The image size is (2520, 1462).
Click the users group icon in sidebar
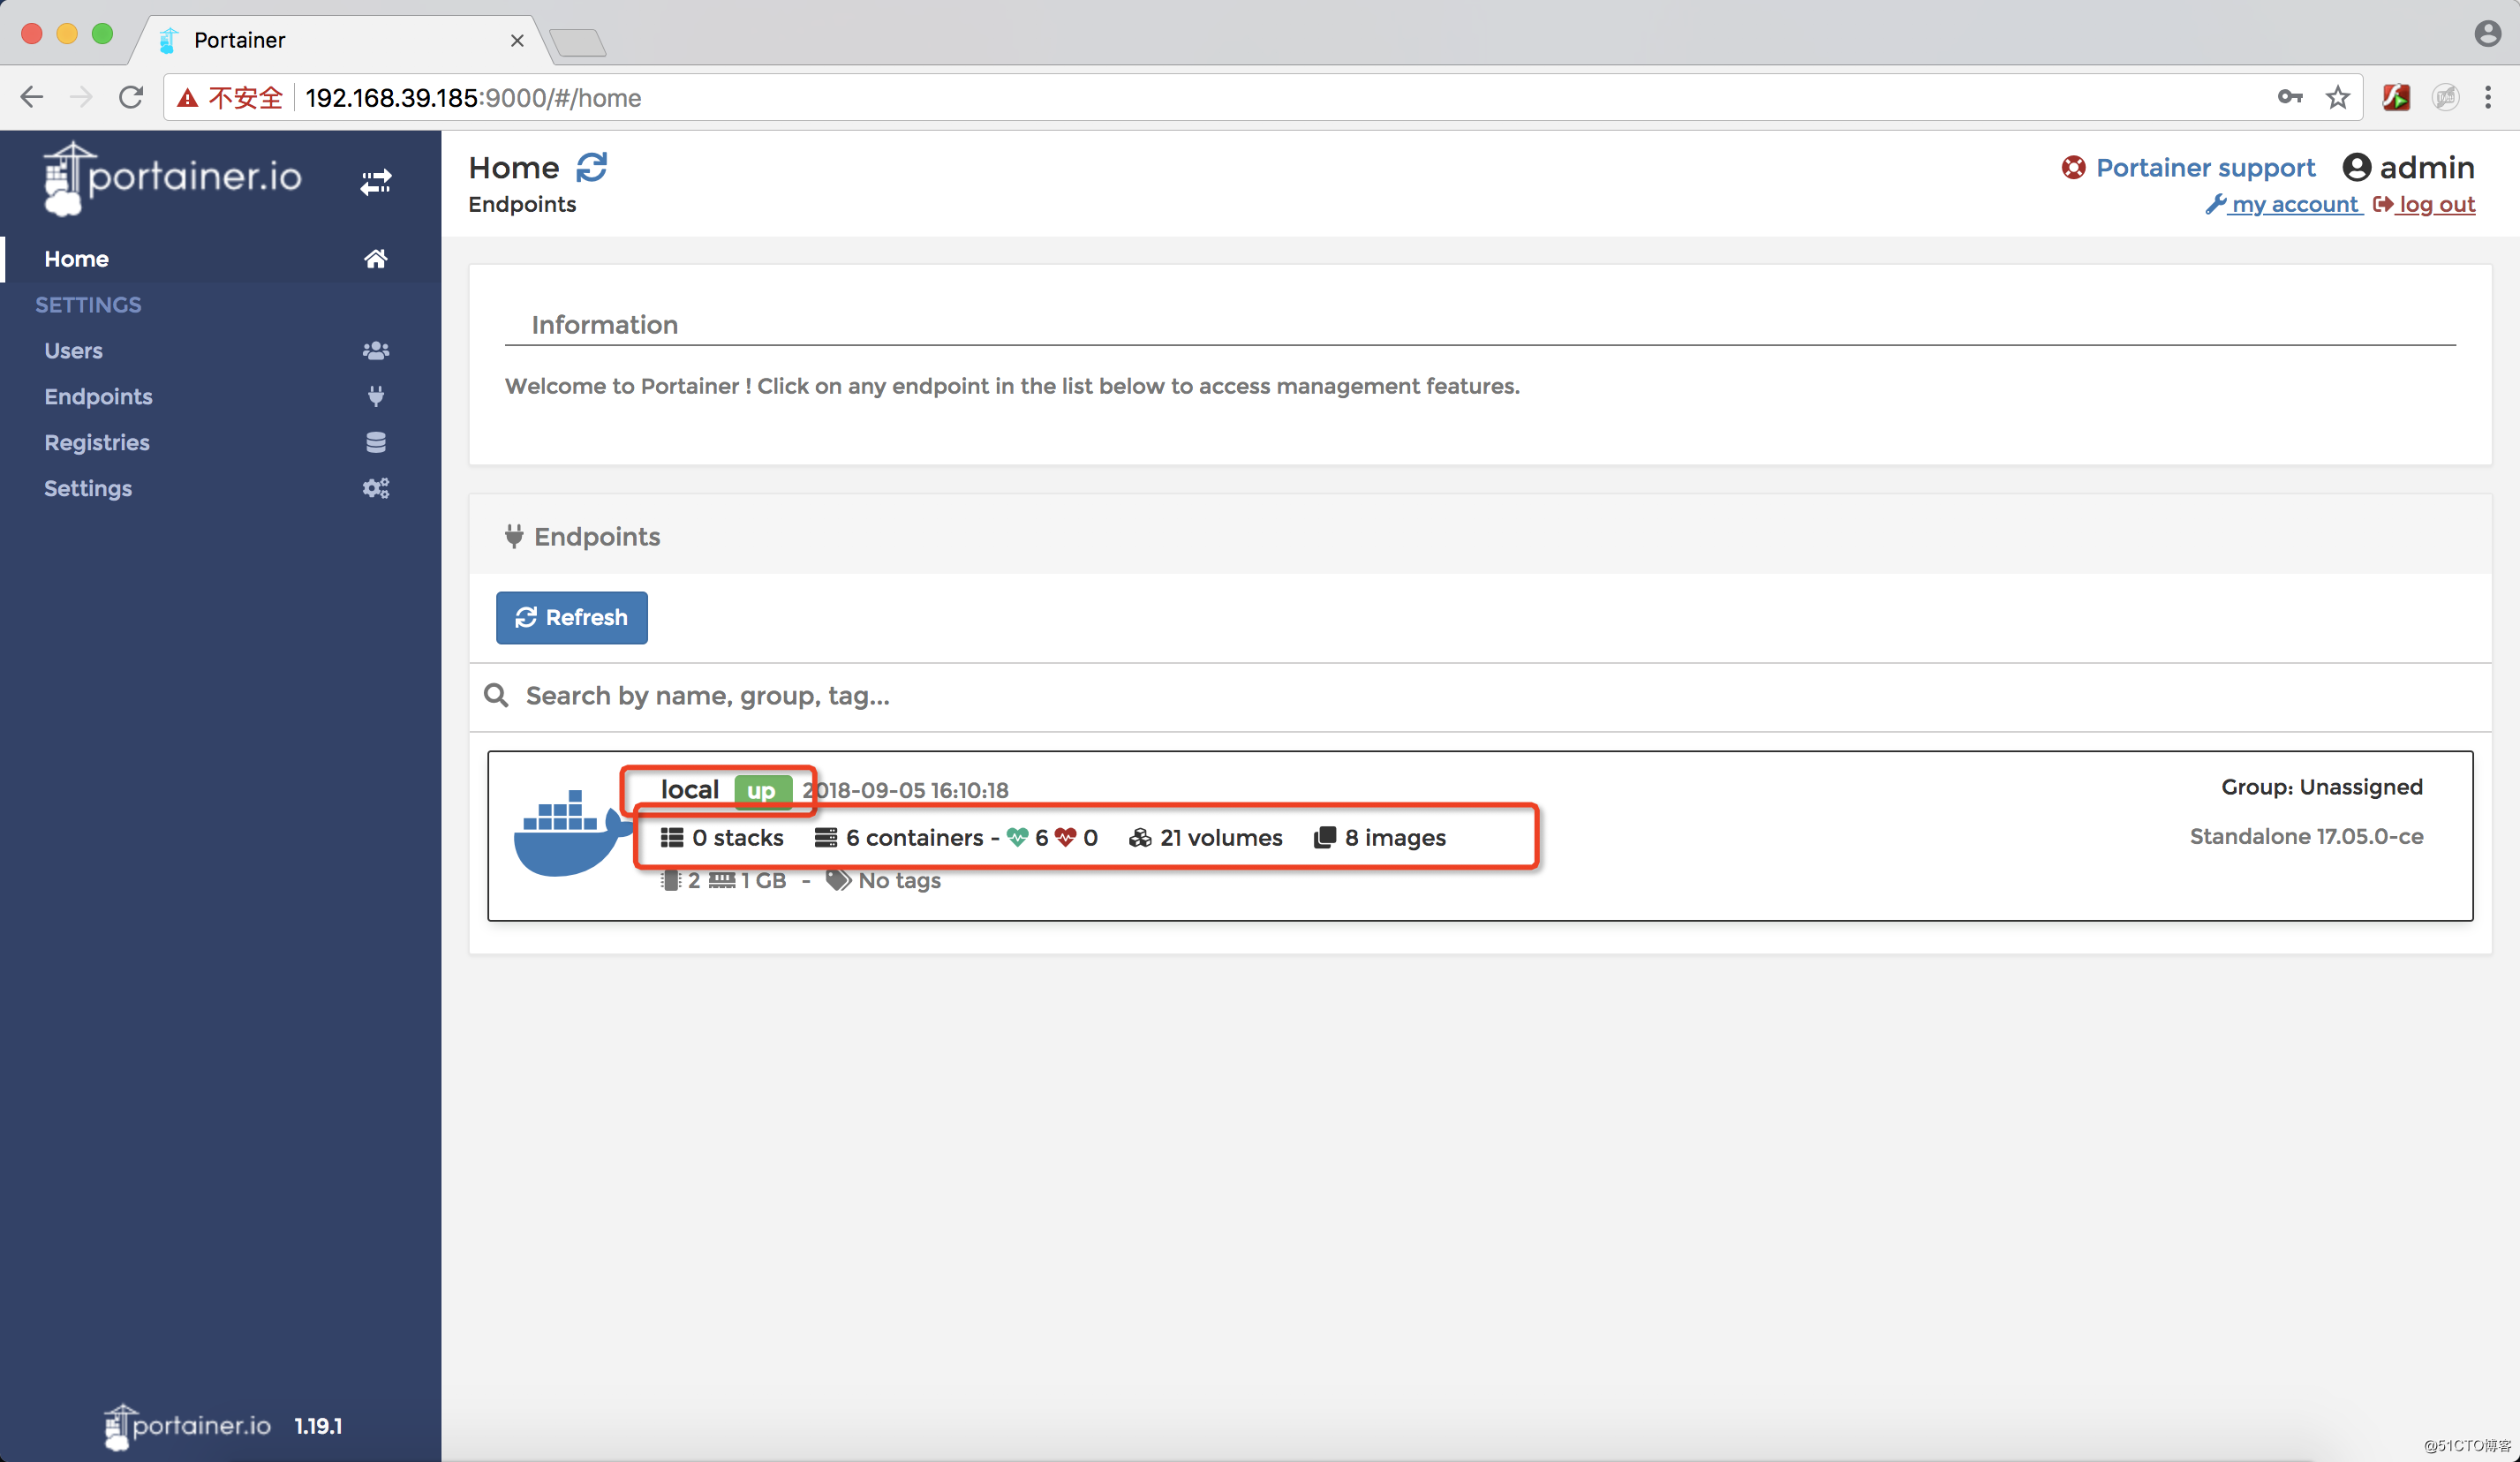[375, 351]
